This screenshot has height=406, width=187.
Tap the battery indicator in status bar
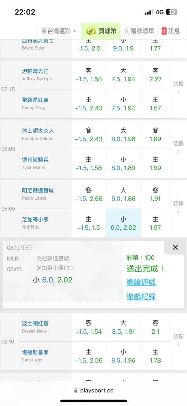(172, 12)
